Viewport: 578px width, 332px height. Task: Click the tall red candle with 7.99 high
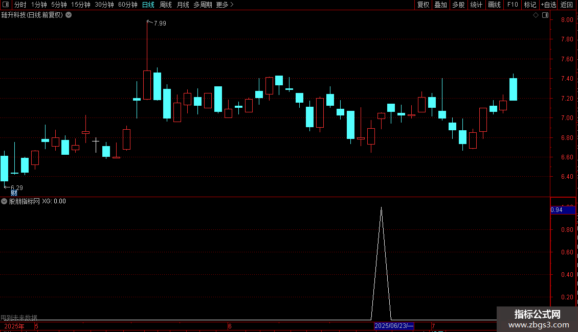147,85
